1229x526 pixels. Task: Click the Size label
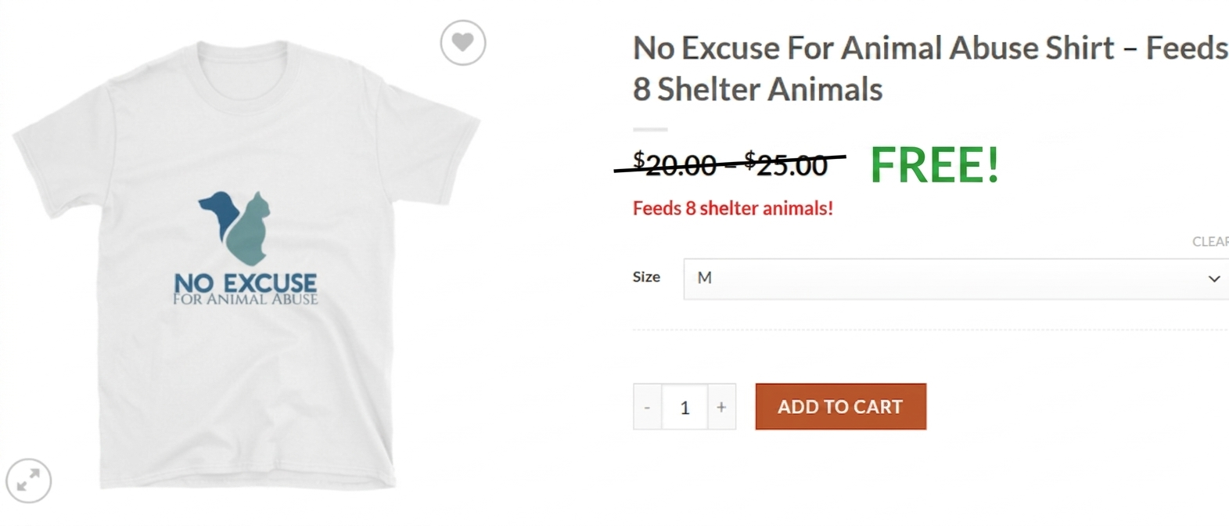[x=646, y=277]
